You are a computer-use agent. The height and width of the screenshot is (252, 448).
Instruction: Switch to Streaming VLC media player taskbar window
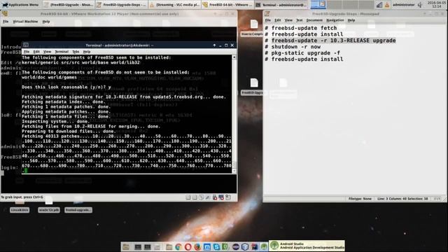[174, 5]
